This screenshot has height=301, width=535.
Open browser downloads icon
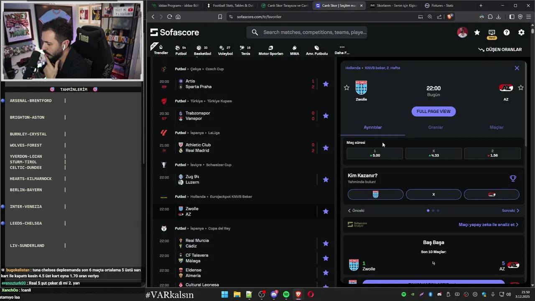498,17
